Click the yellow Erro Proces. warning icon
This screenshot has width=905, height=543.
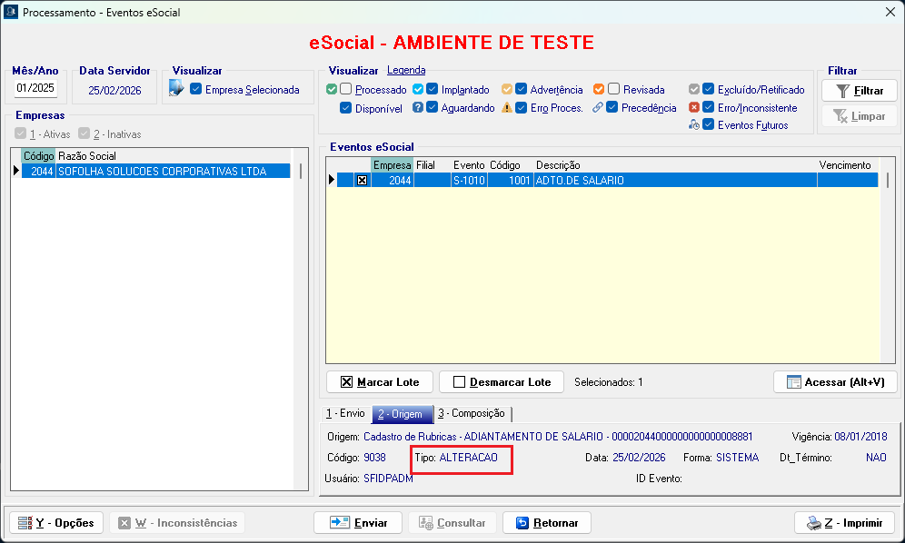click(x=507, y=107)
